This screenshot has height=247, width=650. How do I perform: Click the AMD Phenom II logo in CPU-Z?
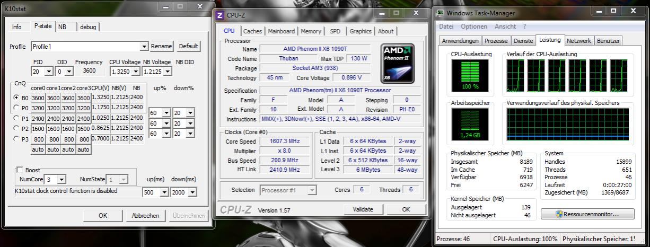point(398,63)
